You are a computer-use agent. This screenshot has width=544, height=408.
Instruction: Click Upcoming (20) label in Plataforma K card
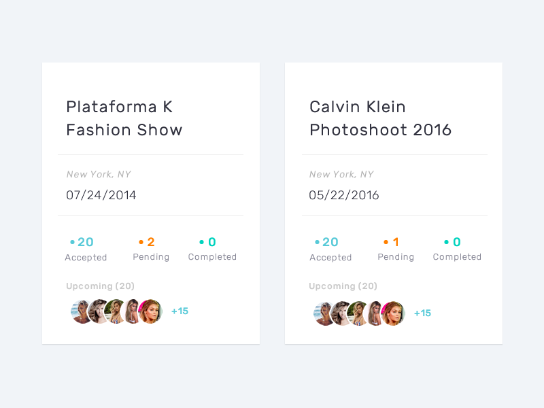[100, 286]
